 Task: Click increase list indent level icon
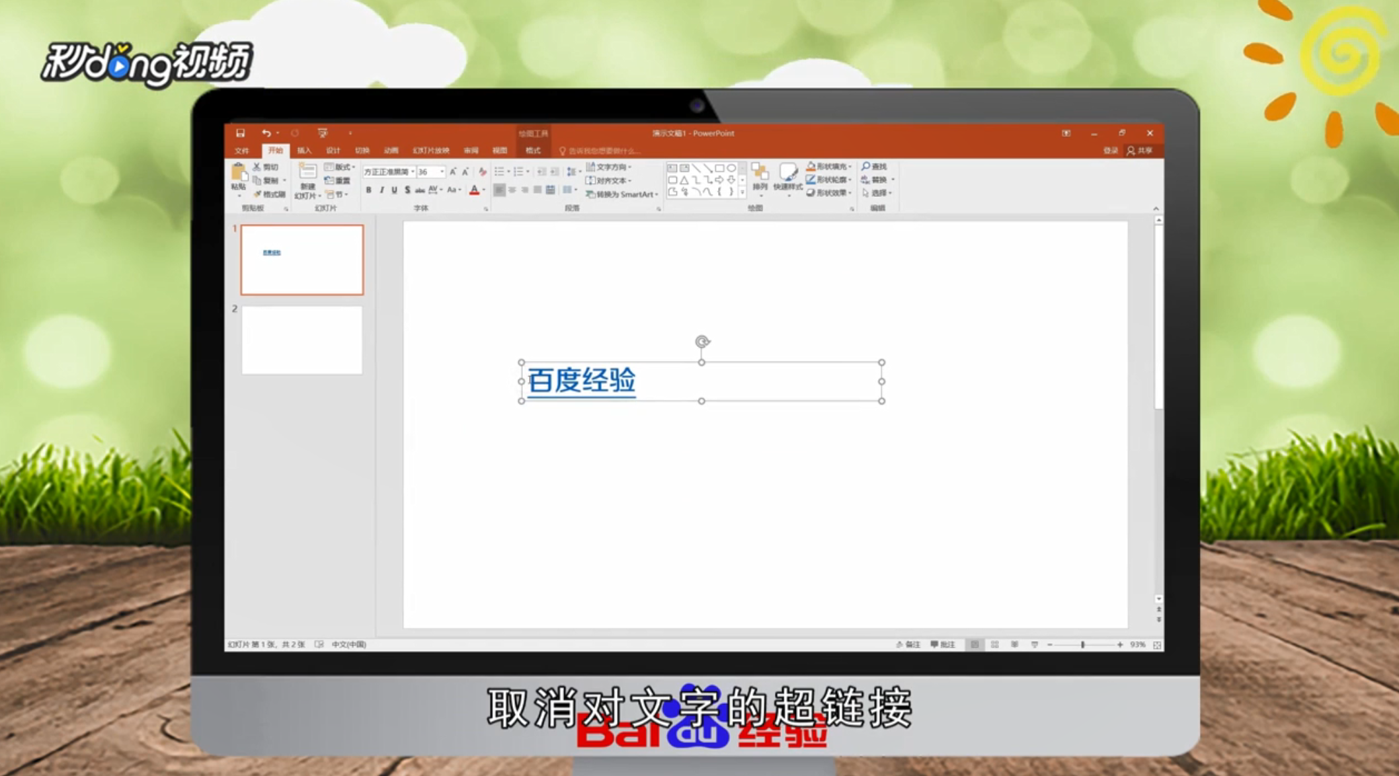[x=554, y=172]
